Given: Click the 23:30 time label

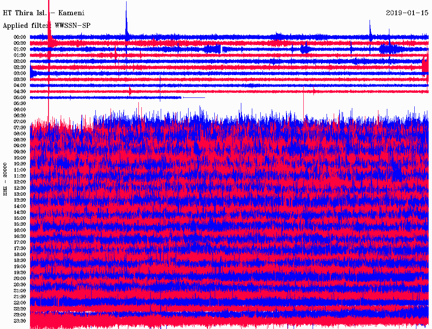Looking at the screenshot, I should click(20, 321).
